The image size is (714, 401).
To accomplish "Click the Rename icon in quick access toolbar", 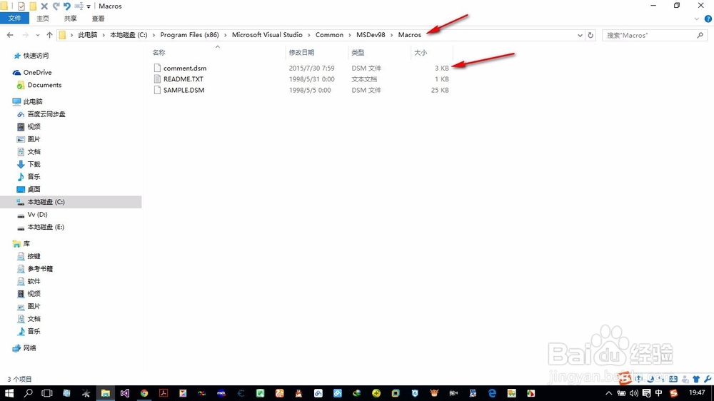I will pos(79,6).
